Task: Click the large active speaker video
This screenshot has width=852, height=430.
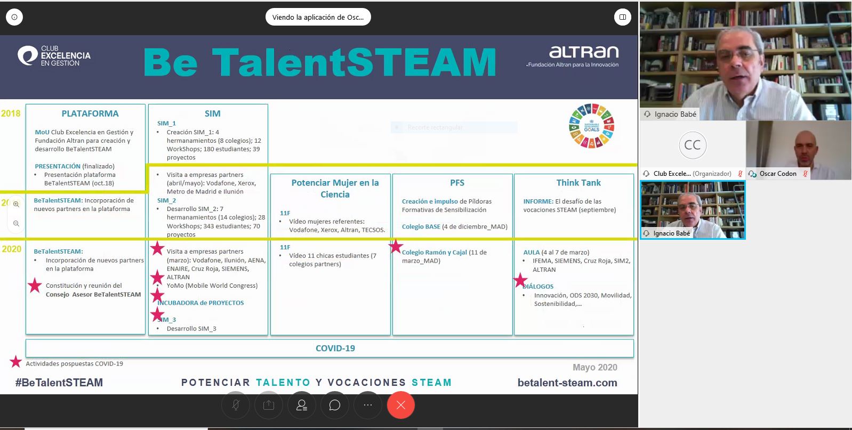Action: point(745,61)
